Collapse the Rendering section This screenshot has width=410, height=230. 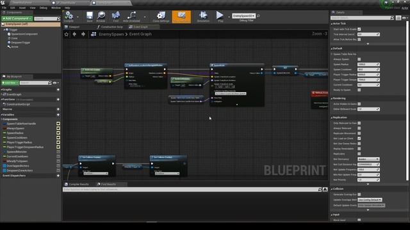point(332,98)
